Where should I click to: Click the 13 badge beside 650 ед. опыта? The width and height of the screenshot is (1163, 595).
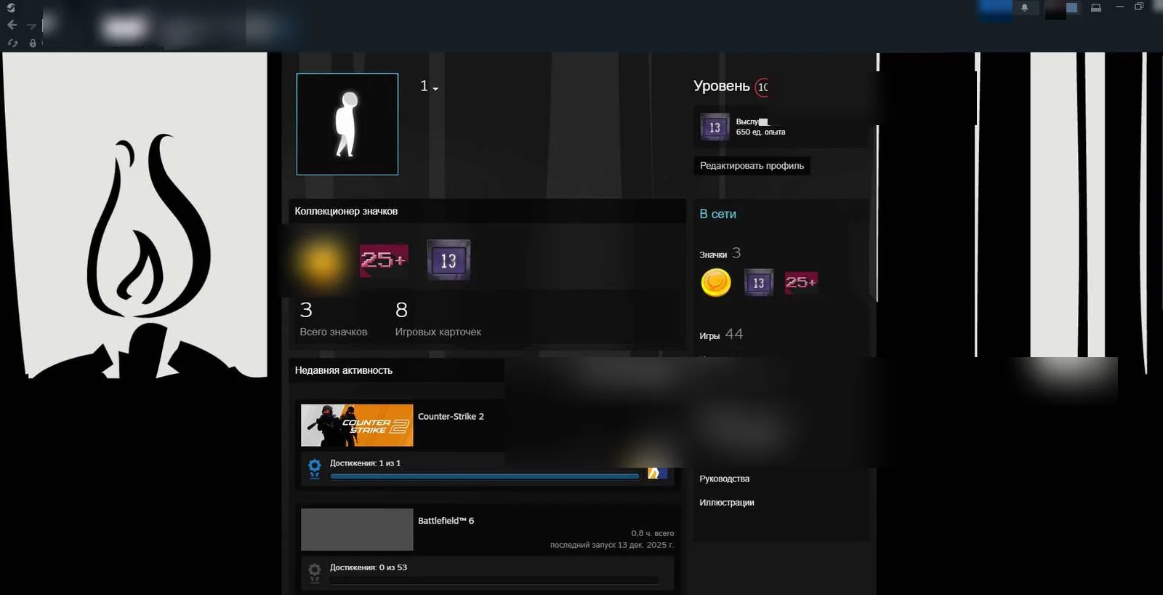(x=715, y=127)
